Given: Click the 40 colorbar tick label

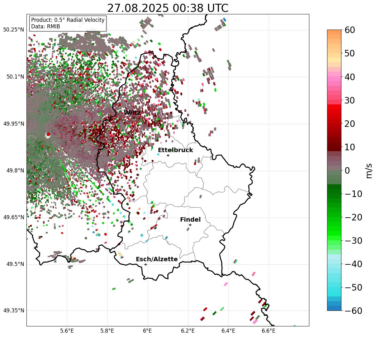Looking at the screenshot, I should tap(350, 77).
